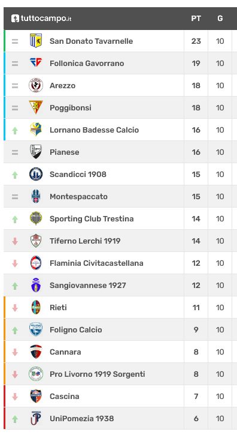The height and width of the screenshot is (438, 237).
Task: Click Poggibonsi team crest
Action: 36,107
